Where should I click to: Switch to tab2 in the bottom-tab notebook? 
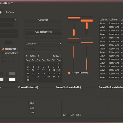pos(72,115)
